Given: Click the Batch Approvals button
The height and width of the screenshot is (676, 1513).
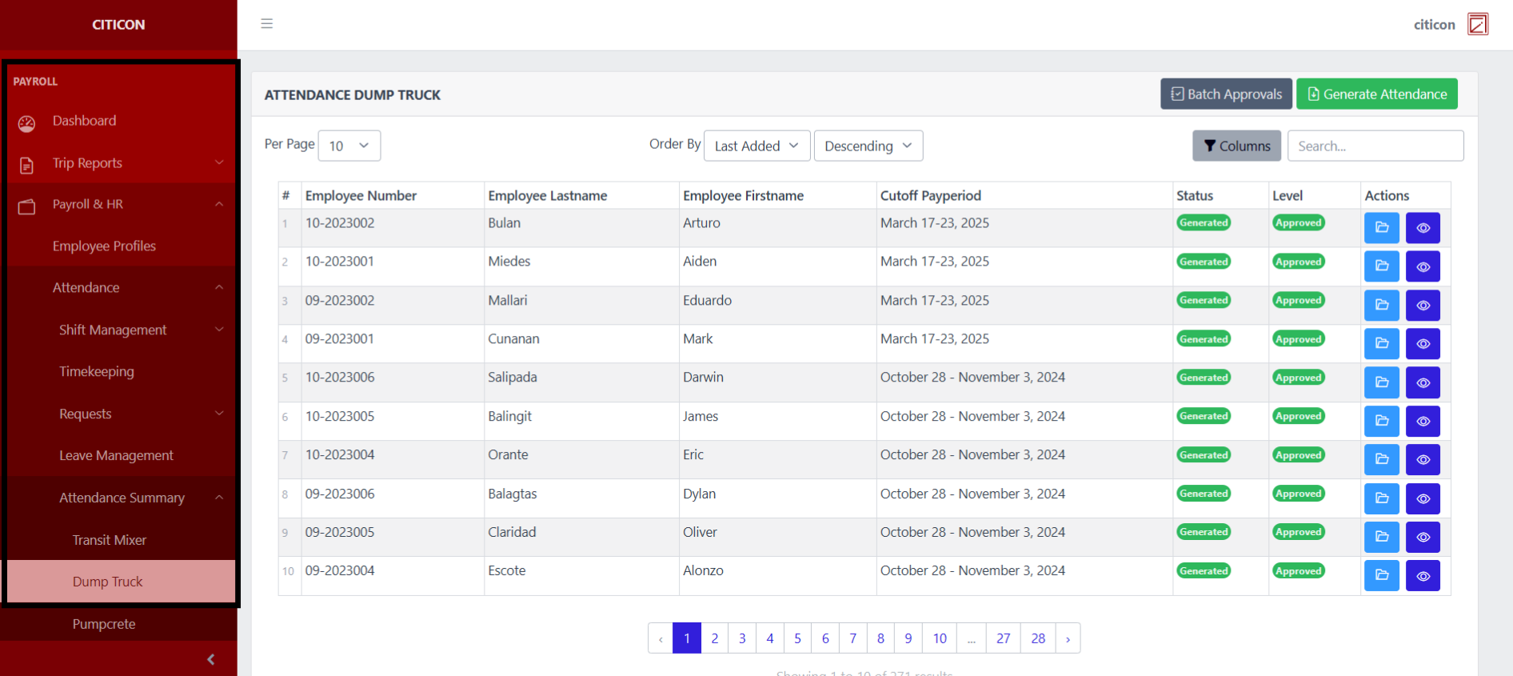Looking at the screenshot, I should pos(1226,94).
